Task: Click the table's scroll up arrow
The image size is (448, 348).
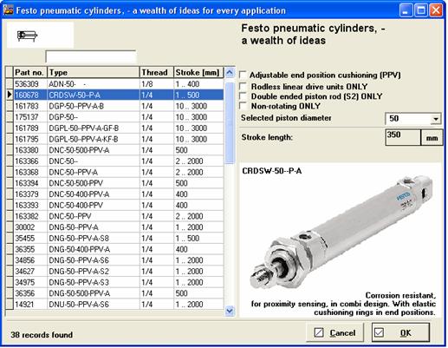Action: click(x=230, y=72)
